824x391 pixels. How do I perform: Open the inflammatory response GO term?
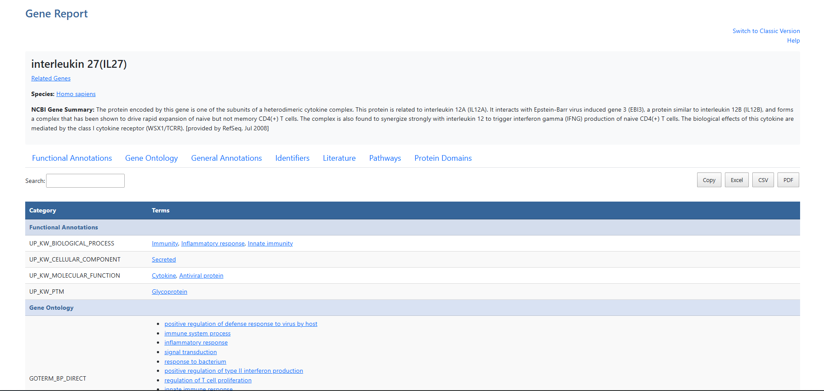[196, 342]
